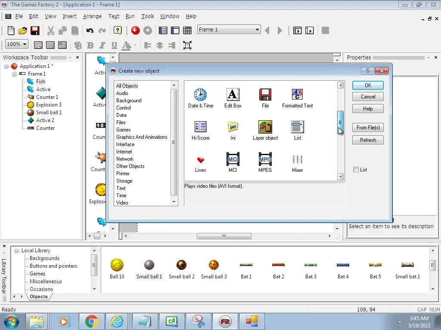The image size is (441, 330).
Task: Open the Arrange menu
Action: (x=92, y=16)
